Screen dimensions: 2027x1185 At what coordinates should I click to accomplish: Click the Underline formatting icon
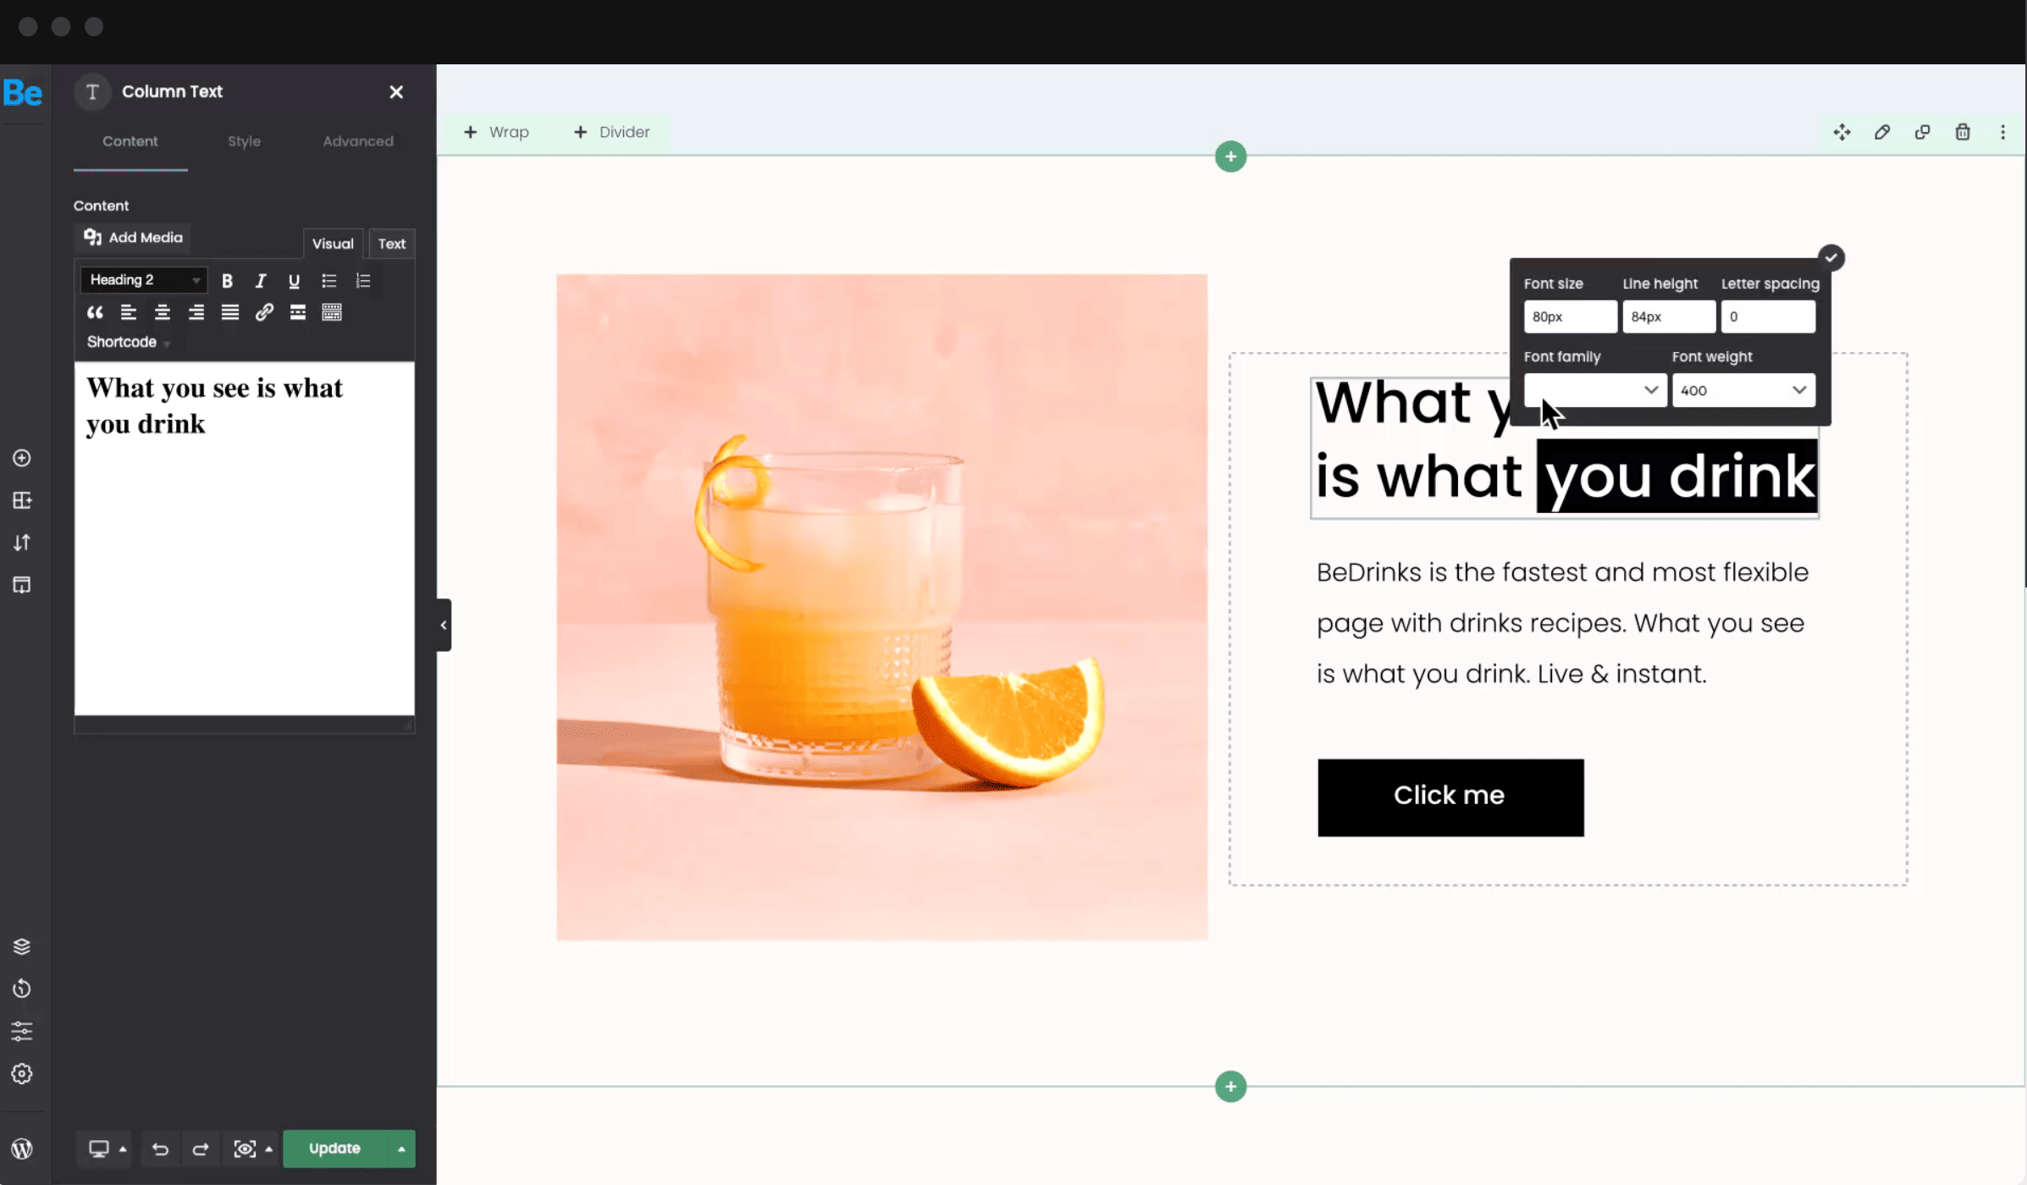click(x=294, y=281)
